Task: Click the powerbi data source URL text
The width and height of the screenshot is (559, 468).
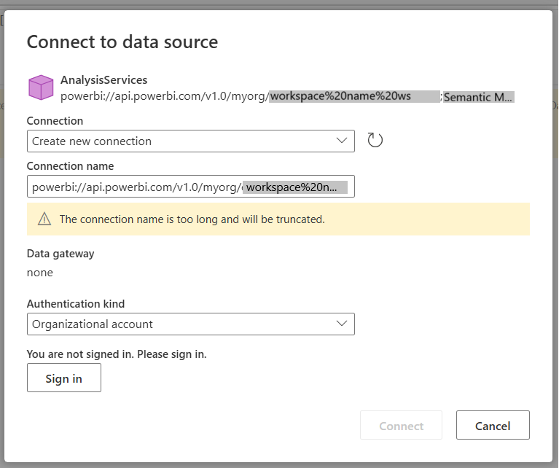Action: [287, 97]
